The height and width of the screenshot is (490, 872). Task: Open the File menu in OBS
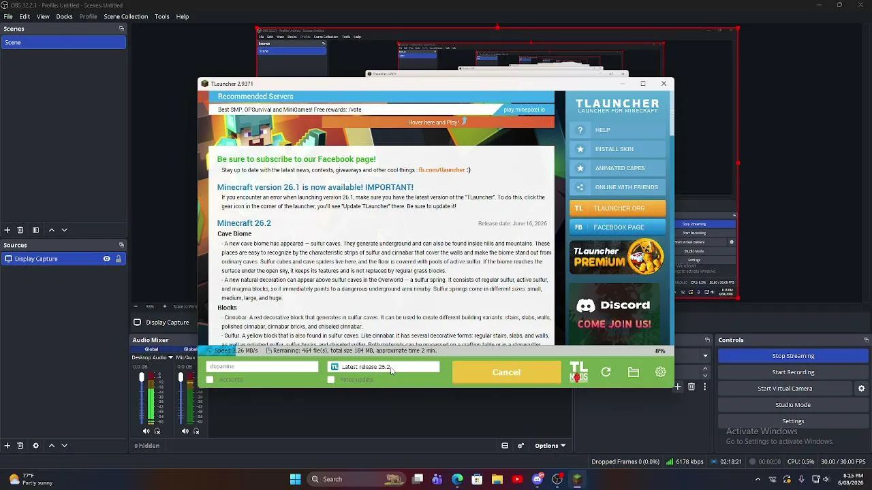click(8, 16)
